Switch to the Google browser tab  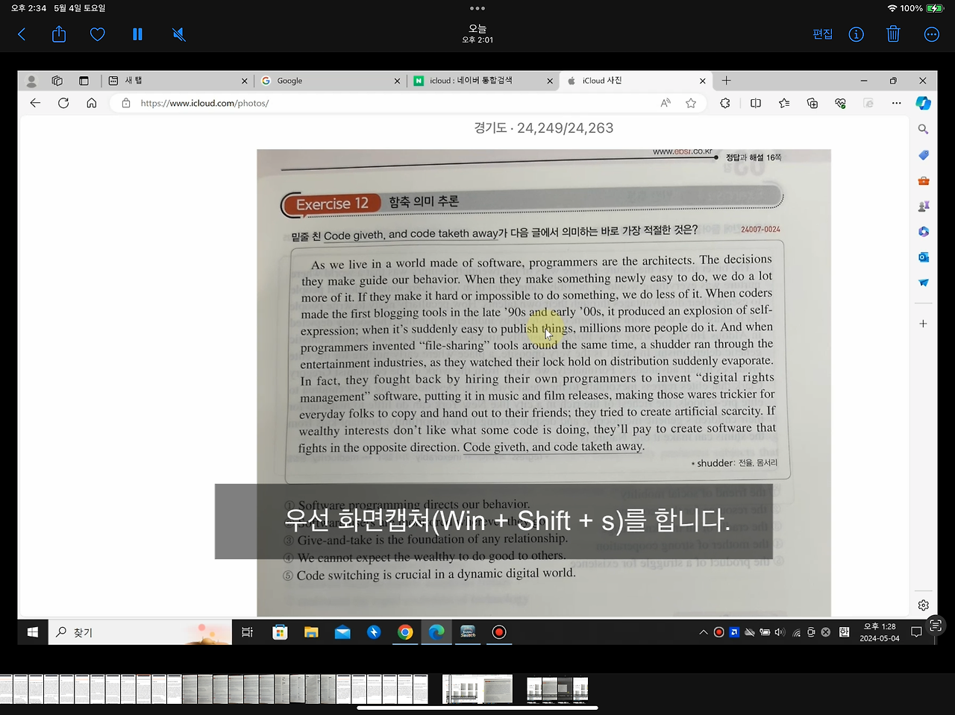pyautogui.click(x=330, y=81)
